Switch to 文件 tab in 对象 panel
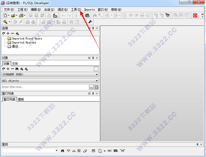This screenshot has width=206, height=157. [15, 64]
